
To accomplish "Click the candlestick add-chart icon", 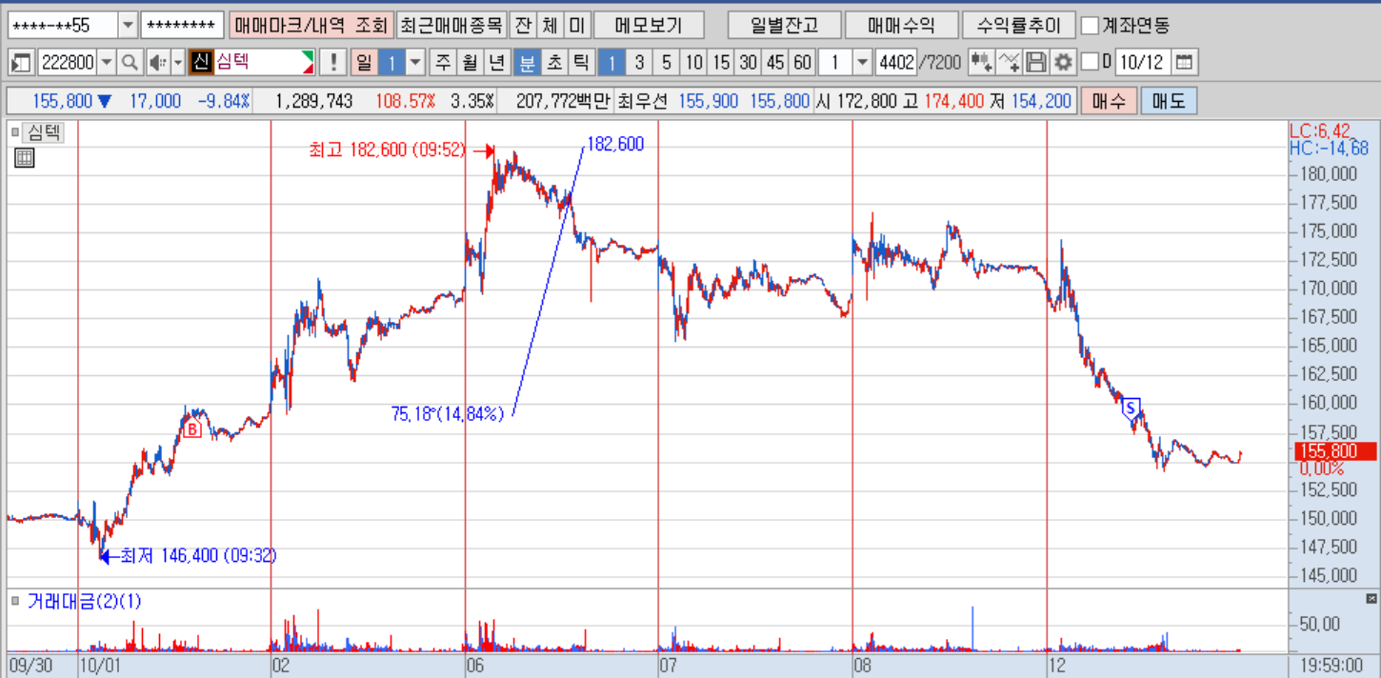I will [981, 63].
